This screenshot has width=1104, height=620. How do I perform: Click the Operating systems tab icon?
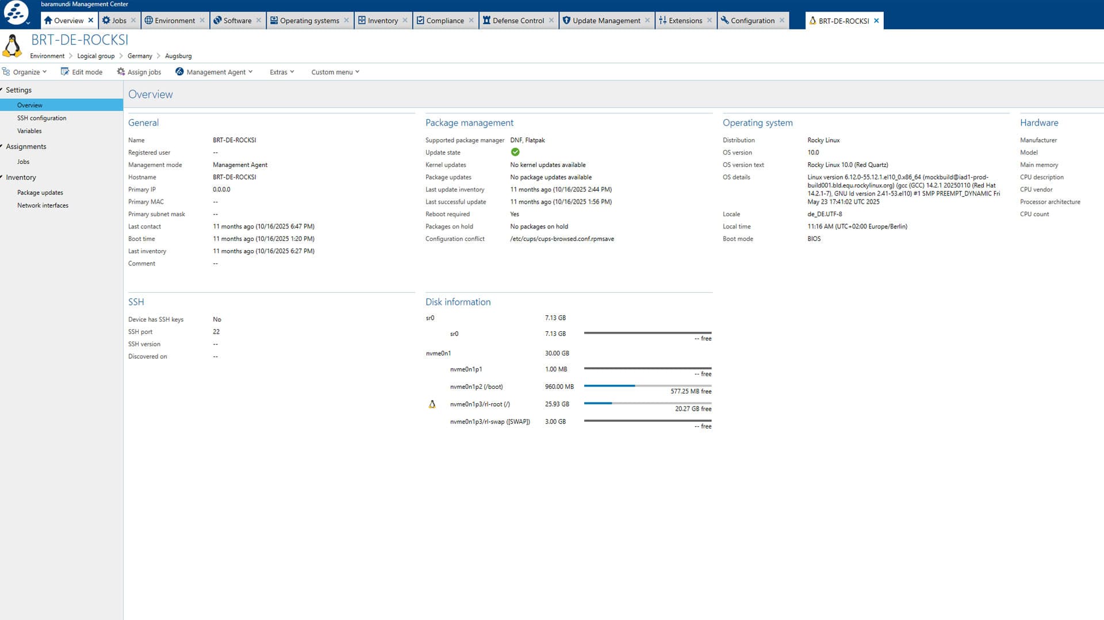click(x=274, y=20)
